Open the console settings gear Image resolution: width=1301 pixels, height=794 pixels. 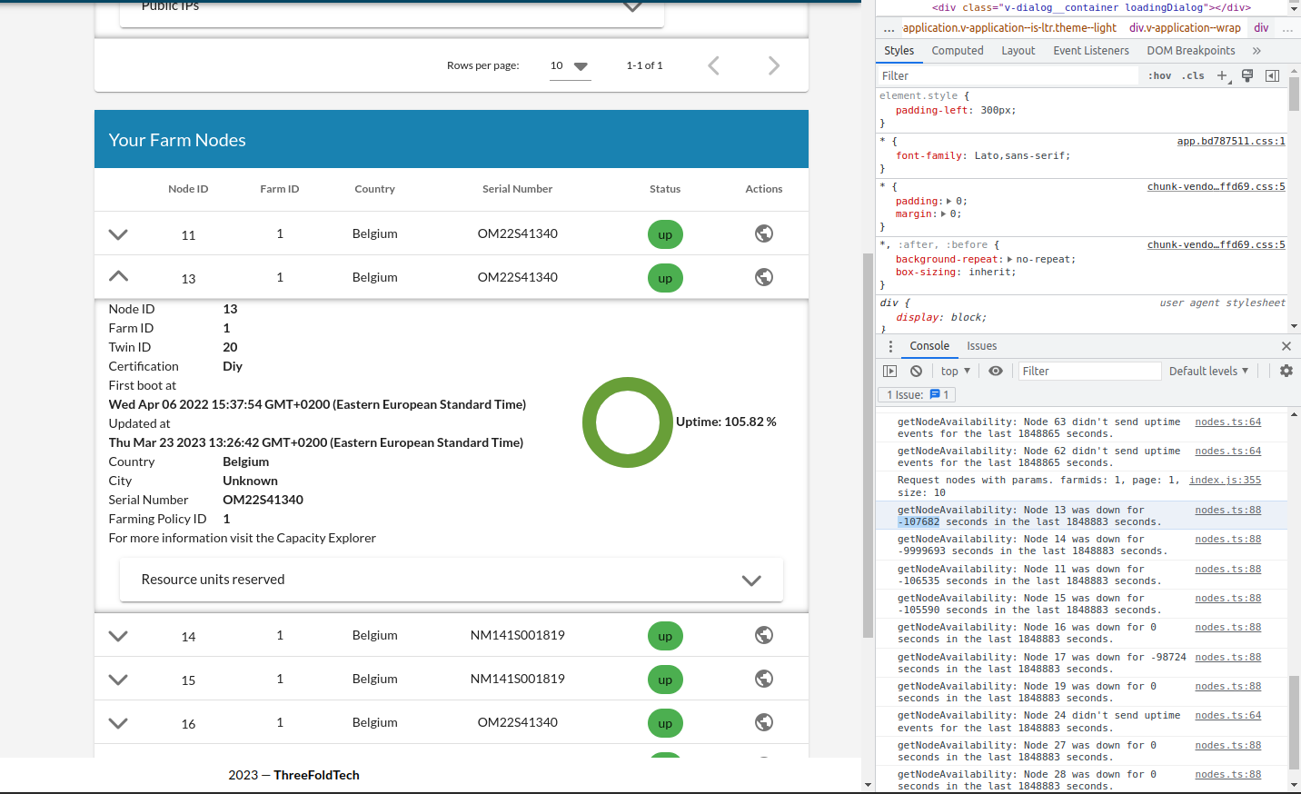click(1286, 371)
